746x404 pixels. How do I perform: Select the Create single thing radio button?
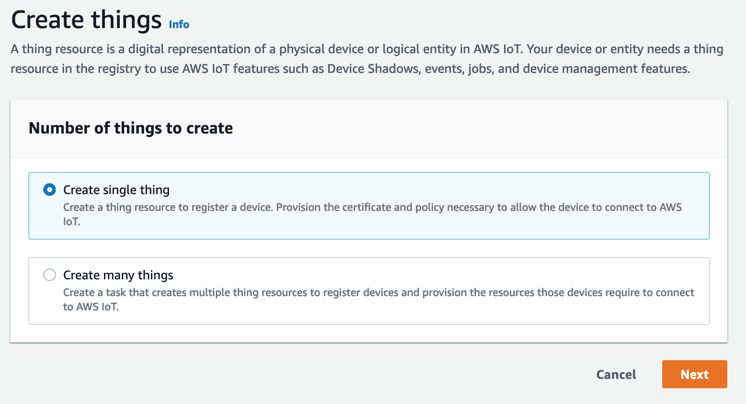pos(50,190)
